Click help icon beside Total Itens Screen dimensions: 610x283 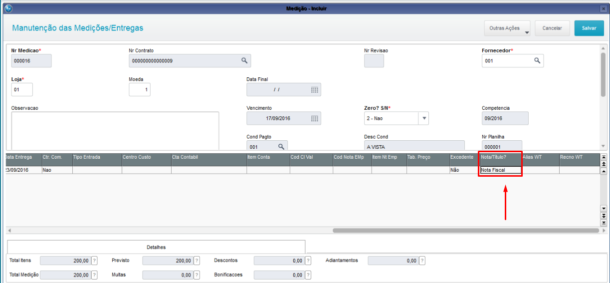tap(94, 261)
